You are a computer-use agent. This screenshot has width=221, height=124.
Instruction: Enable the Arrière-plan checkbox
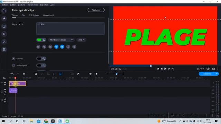(13, 65)
